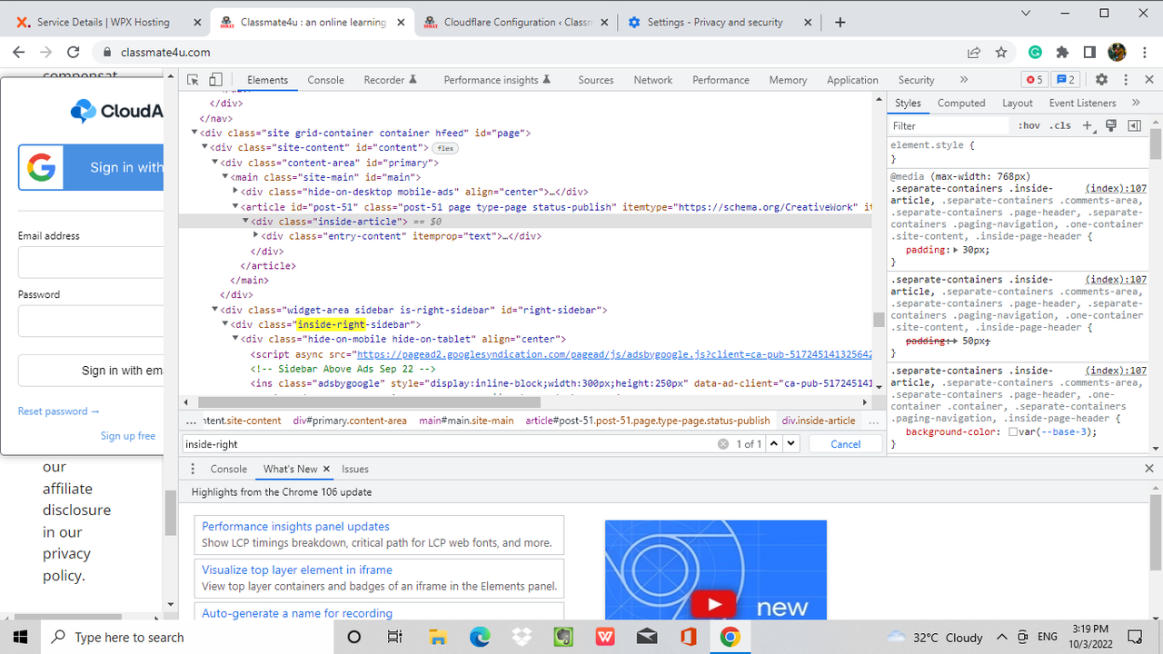Close the DevTools panel

[1149, 80]
